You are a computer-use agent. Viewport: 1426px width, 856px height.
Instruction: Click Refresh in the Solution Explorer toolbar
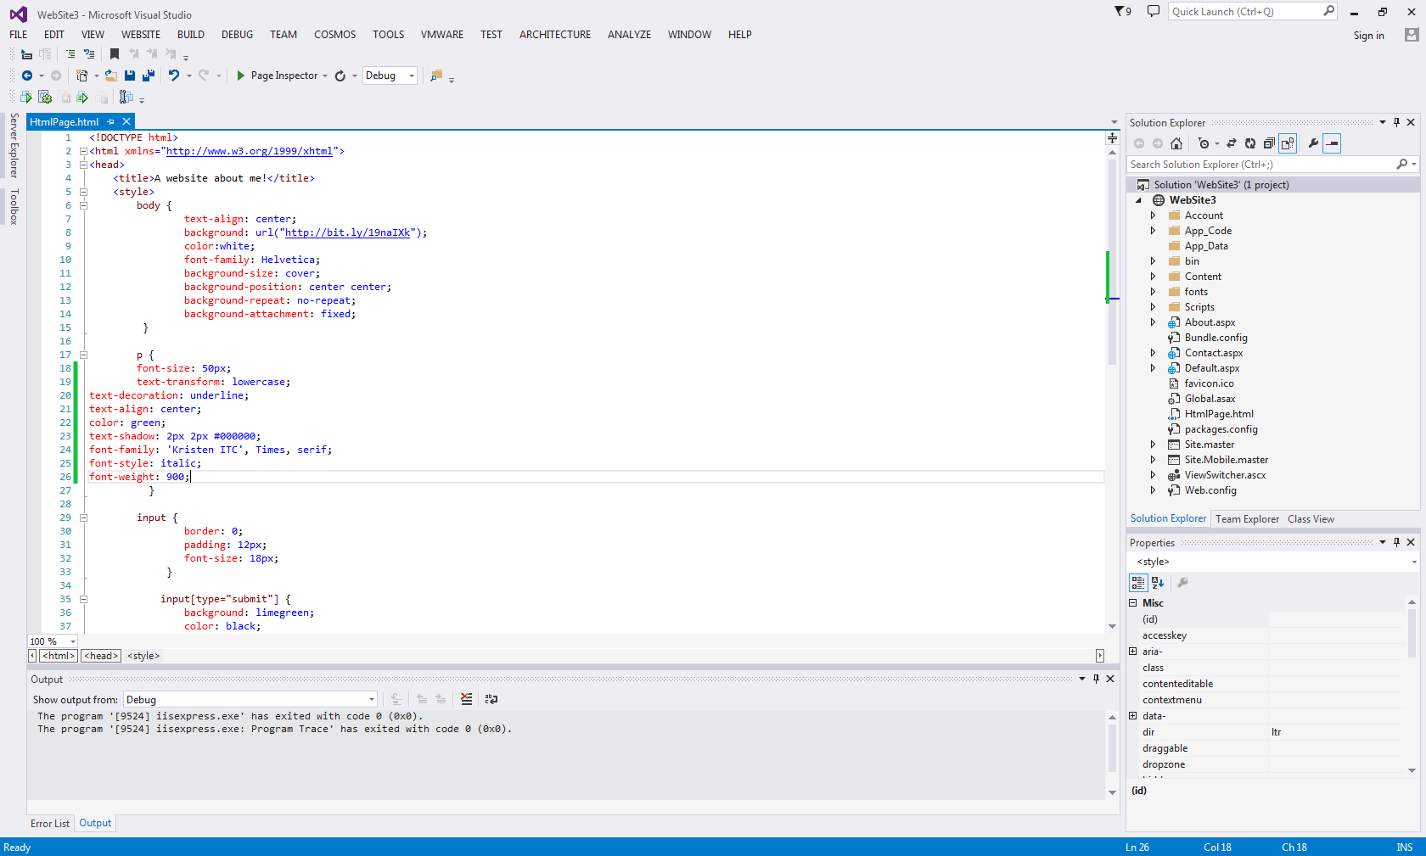1249,143
